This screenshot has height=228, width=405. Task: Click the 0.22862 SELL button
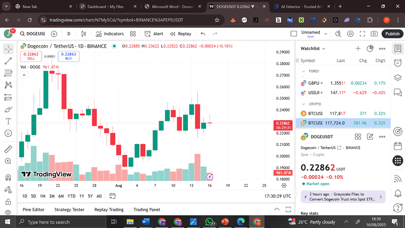31,57
